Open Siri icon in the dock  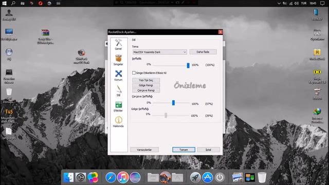pos(135,177)
